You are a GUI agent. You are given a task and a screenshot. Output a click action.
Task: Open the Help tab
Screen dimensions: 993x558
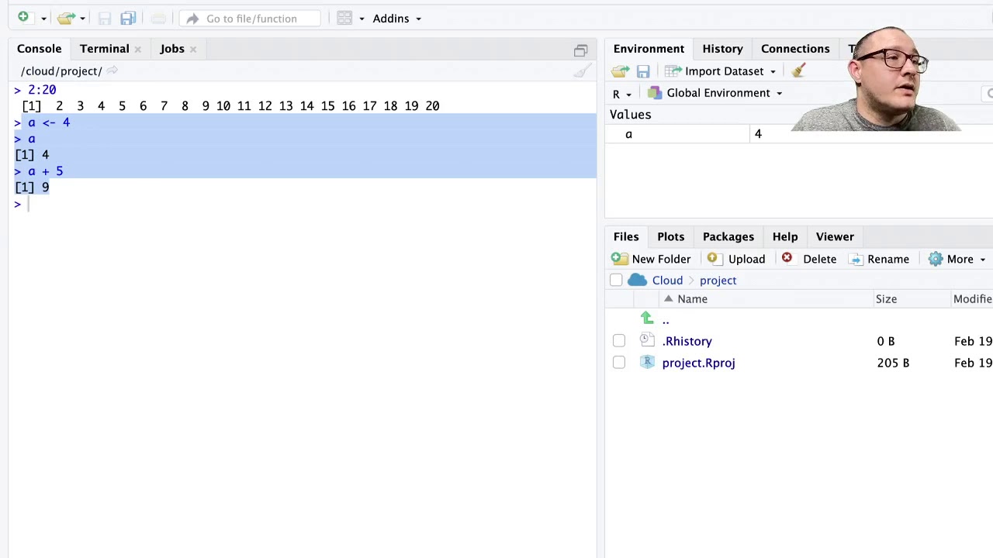(785, 236)
